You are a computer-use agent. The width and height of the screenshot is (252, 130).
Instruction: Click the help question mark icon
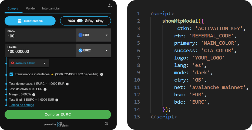106,124
